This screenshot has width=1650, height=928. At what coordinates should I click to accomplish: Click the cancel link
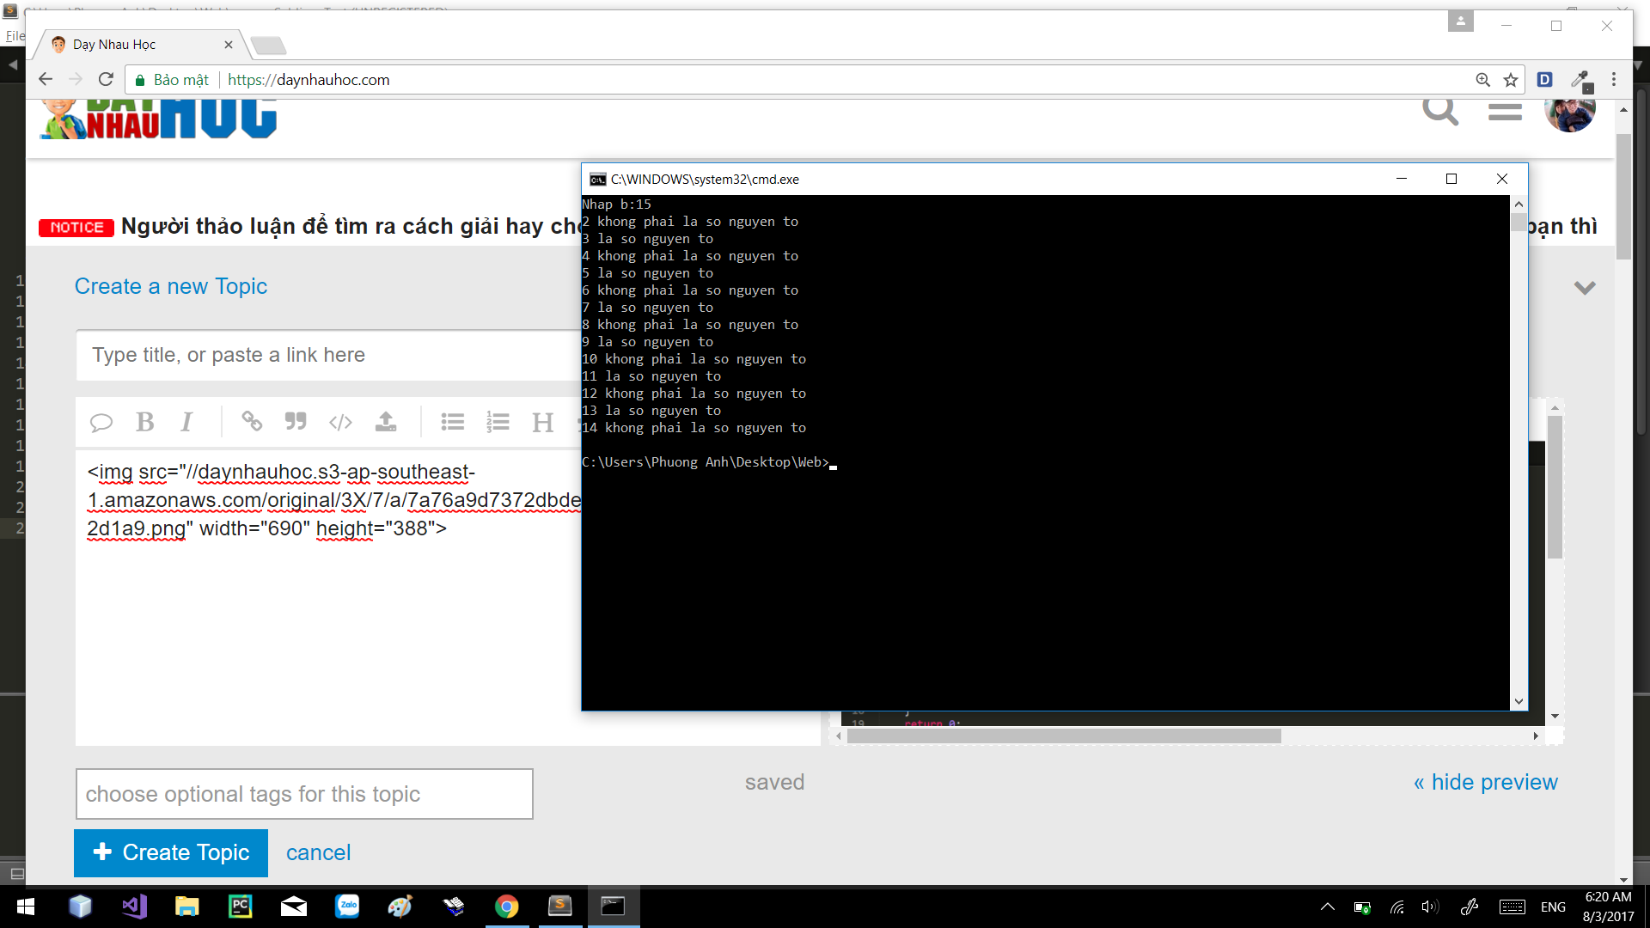point(318,852)
